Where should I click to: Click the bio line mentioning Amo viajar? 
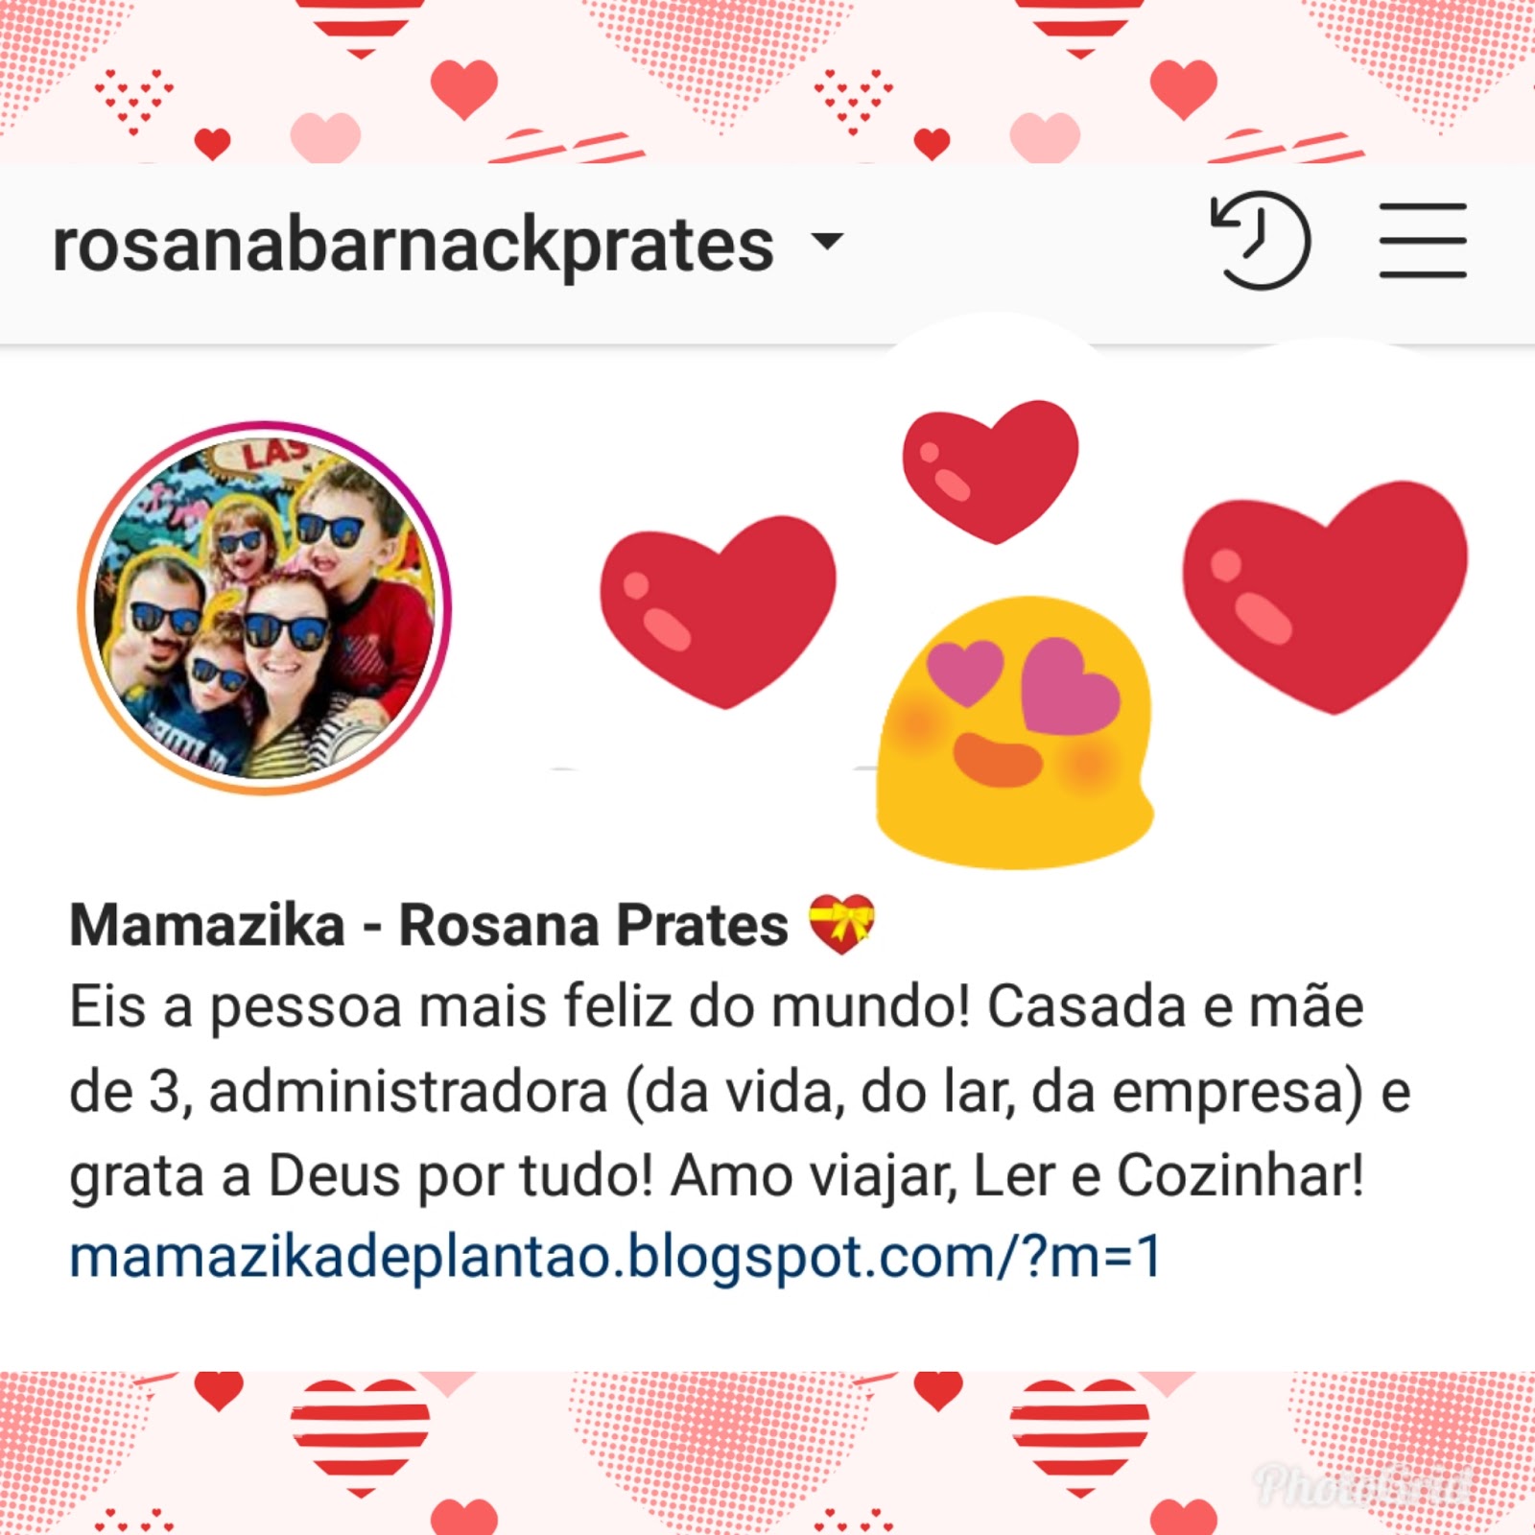(717, 1175)
